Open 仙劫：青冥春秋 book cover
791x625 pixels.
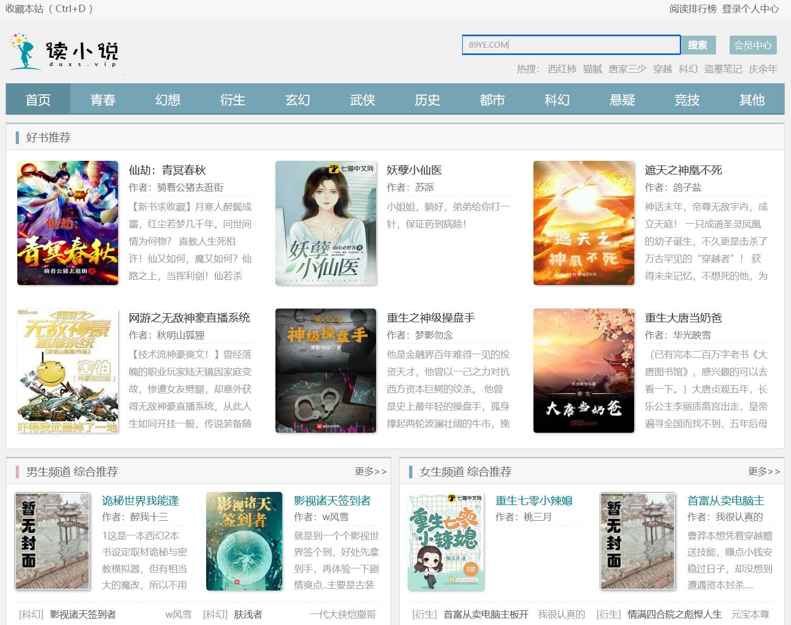(68, 223)
